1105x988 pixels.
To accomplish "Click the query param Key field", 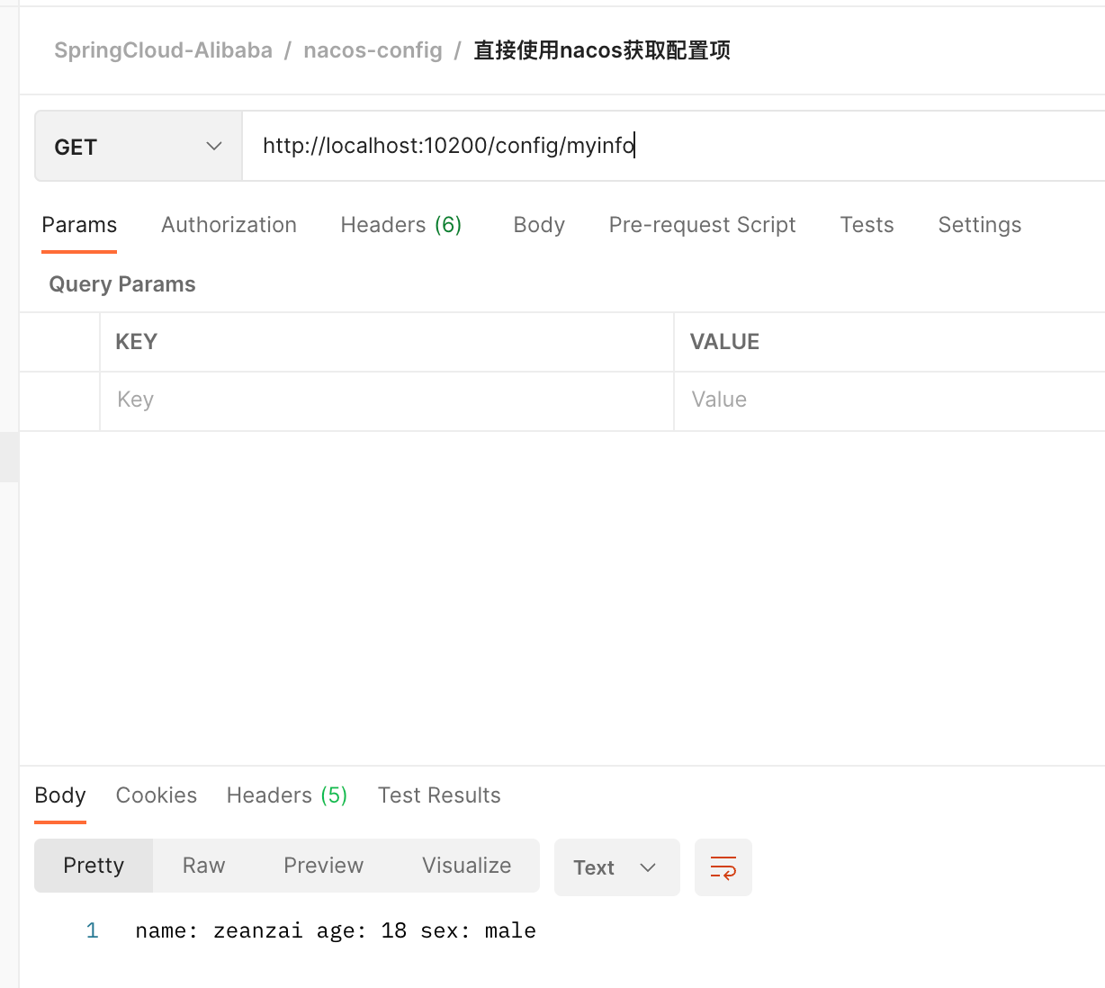I will (x=387, y=400).
